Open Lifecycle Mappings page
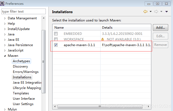 tap(27, 88)
